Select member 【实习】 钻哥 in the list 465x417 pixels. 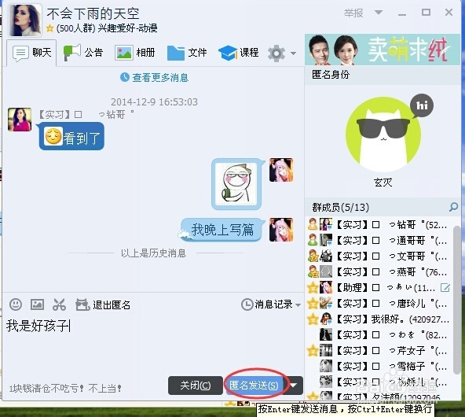[x=379, y=224]
